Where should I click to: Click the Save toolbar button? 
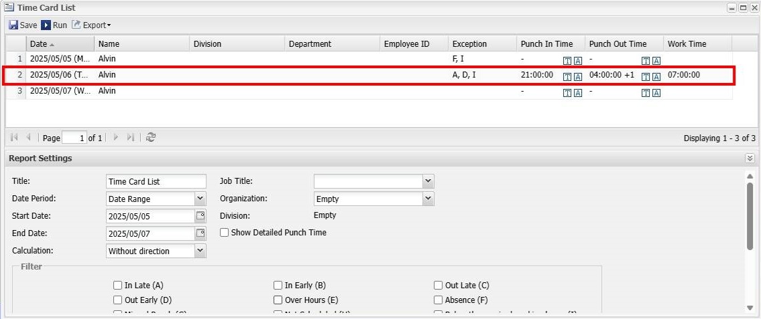(x=23, y=25)
